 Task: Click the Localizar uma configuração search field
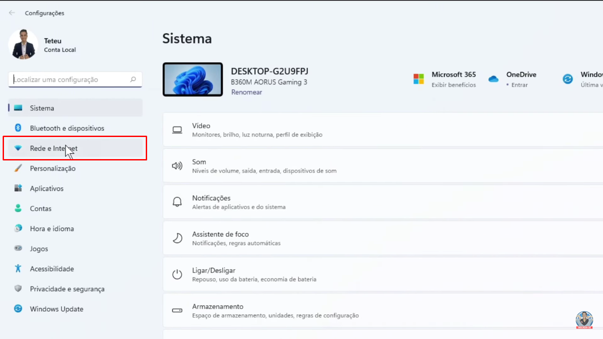tap(71, 80)
